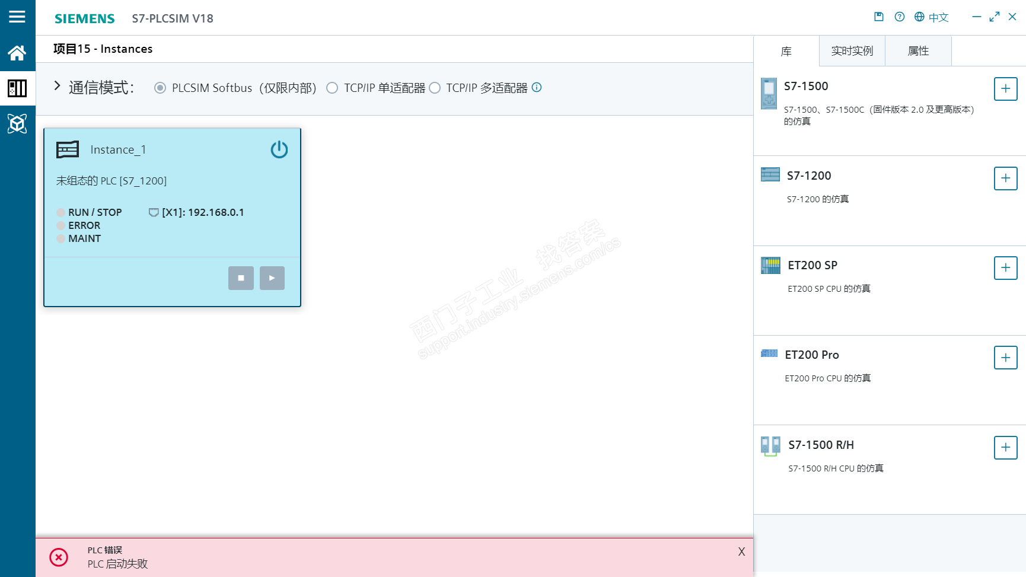Add an S7-1500 instance
1026x577 pixels.
(x=1006, y=89)
